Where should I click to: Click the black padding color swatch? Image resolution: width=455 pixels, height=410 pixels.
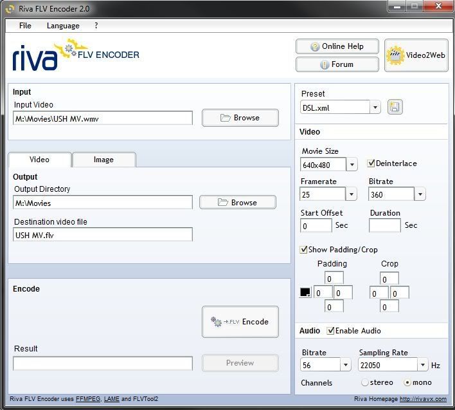pyautogui.click(x=305, y=292)
